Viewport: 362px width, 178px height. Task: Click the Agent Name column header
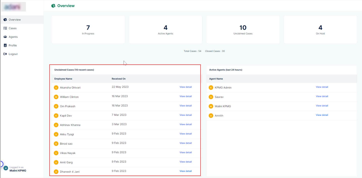(x=216, y=79)
